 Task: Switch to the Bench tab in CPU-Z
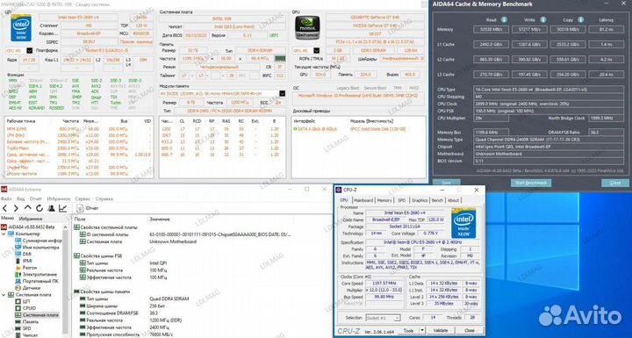437,200
